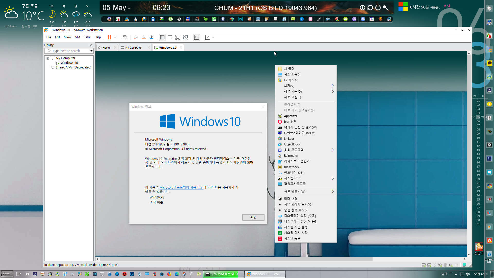Image resolution: width=494 pixels, height=278 pixels.
Task: Open Microsoft 소프트웨어 사용 조건 link
Action: pyautogui.click(x=181, y=187)
